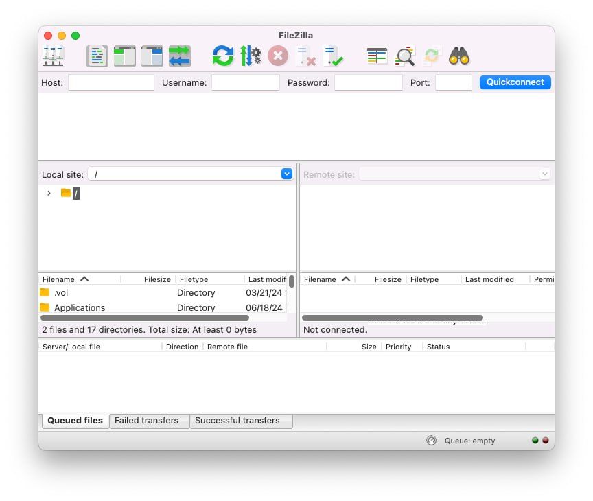Sort remote files by Filetype column
The width and height of the screenshot is (593, 501).
click(x=433, y=279)
